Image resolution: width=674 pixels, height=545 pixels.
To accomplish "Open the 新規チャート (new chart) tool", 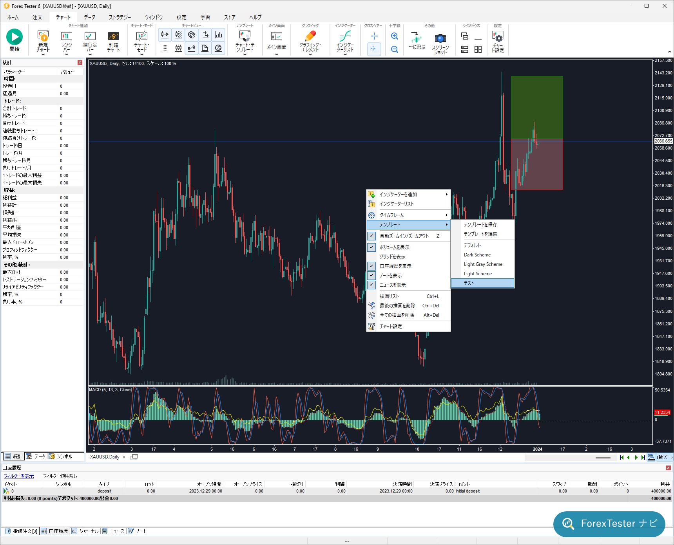I will (43, 40).
